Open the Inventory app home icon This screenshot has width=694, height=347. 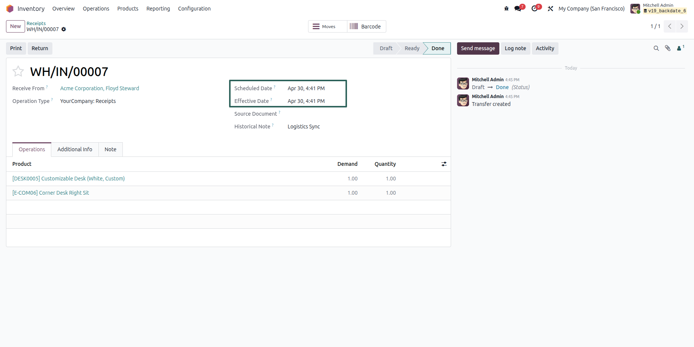(x=10, y=9)
